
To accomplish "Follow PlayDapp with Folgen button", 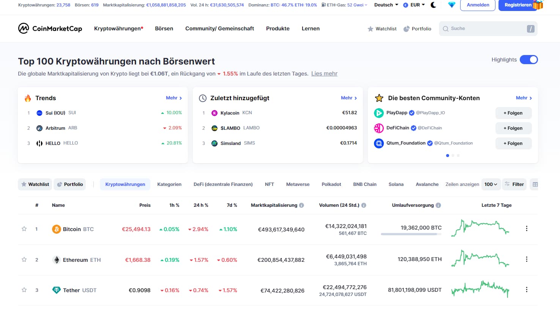I will pos(513,113).
